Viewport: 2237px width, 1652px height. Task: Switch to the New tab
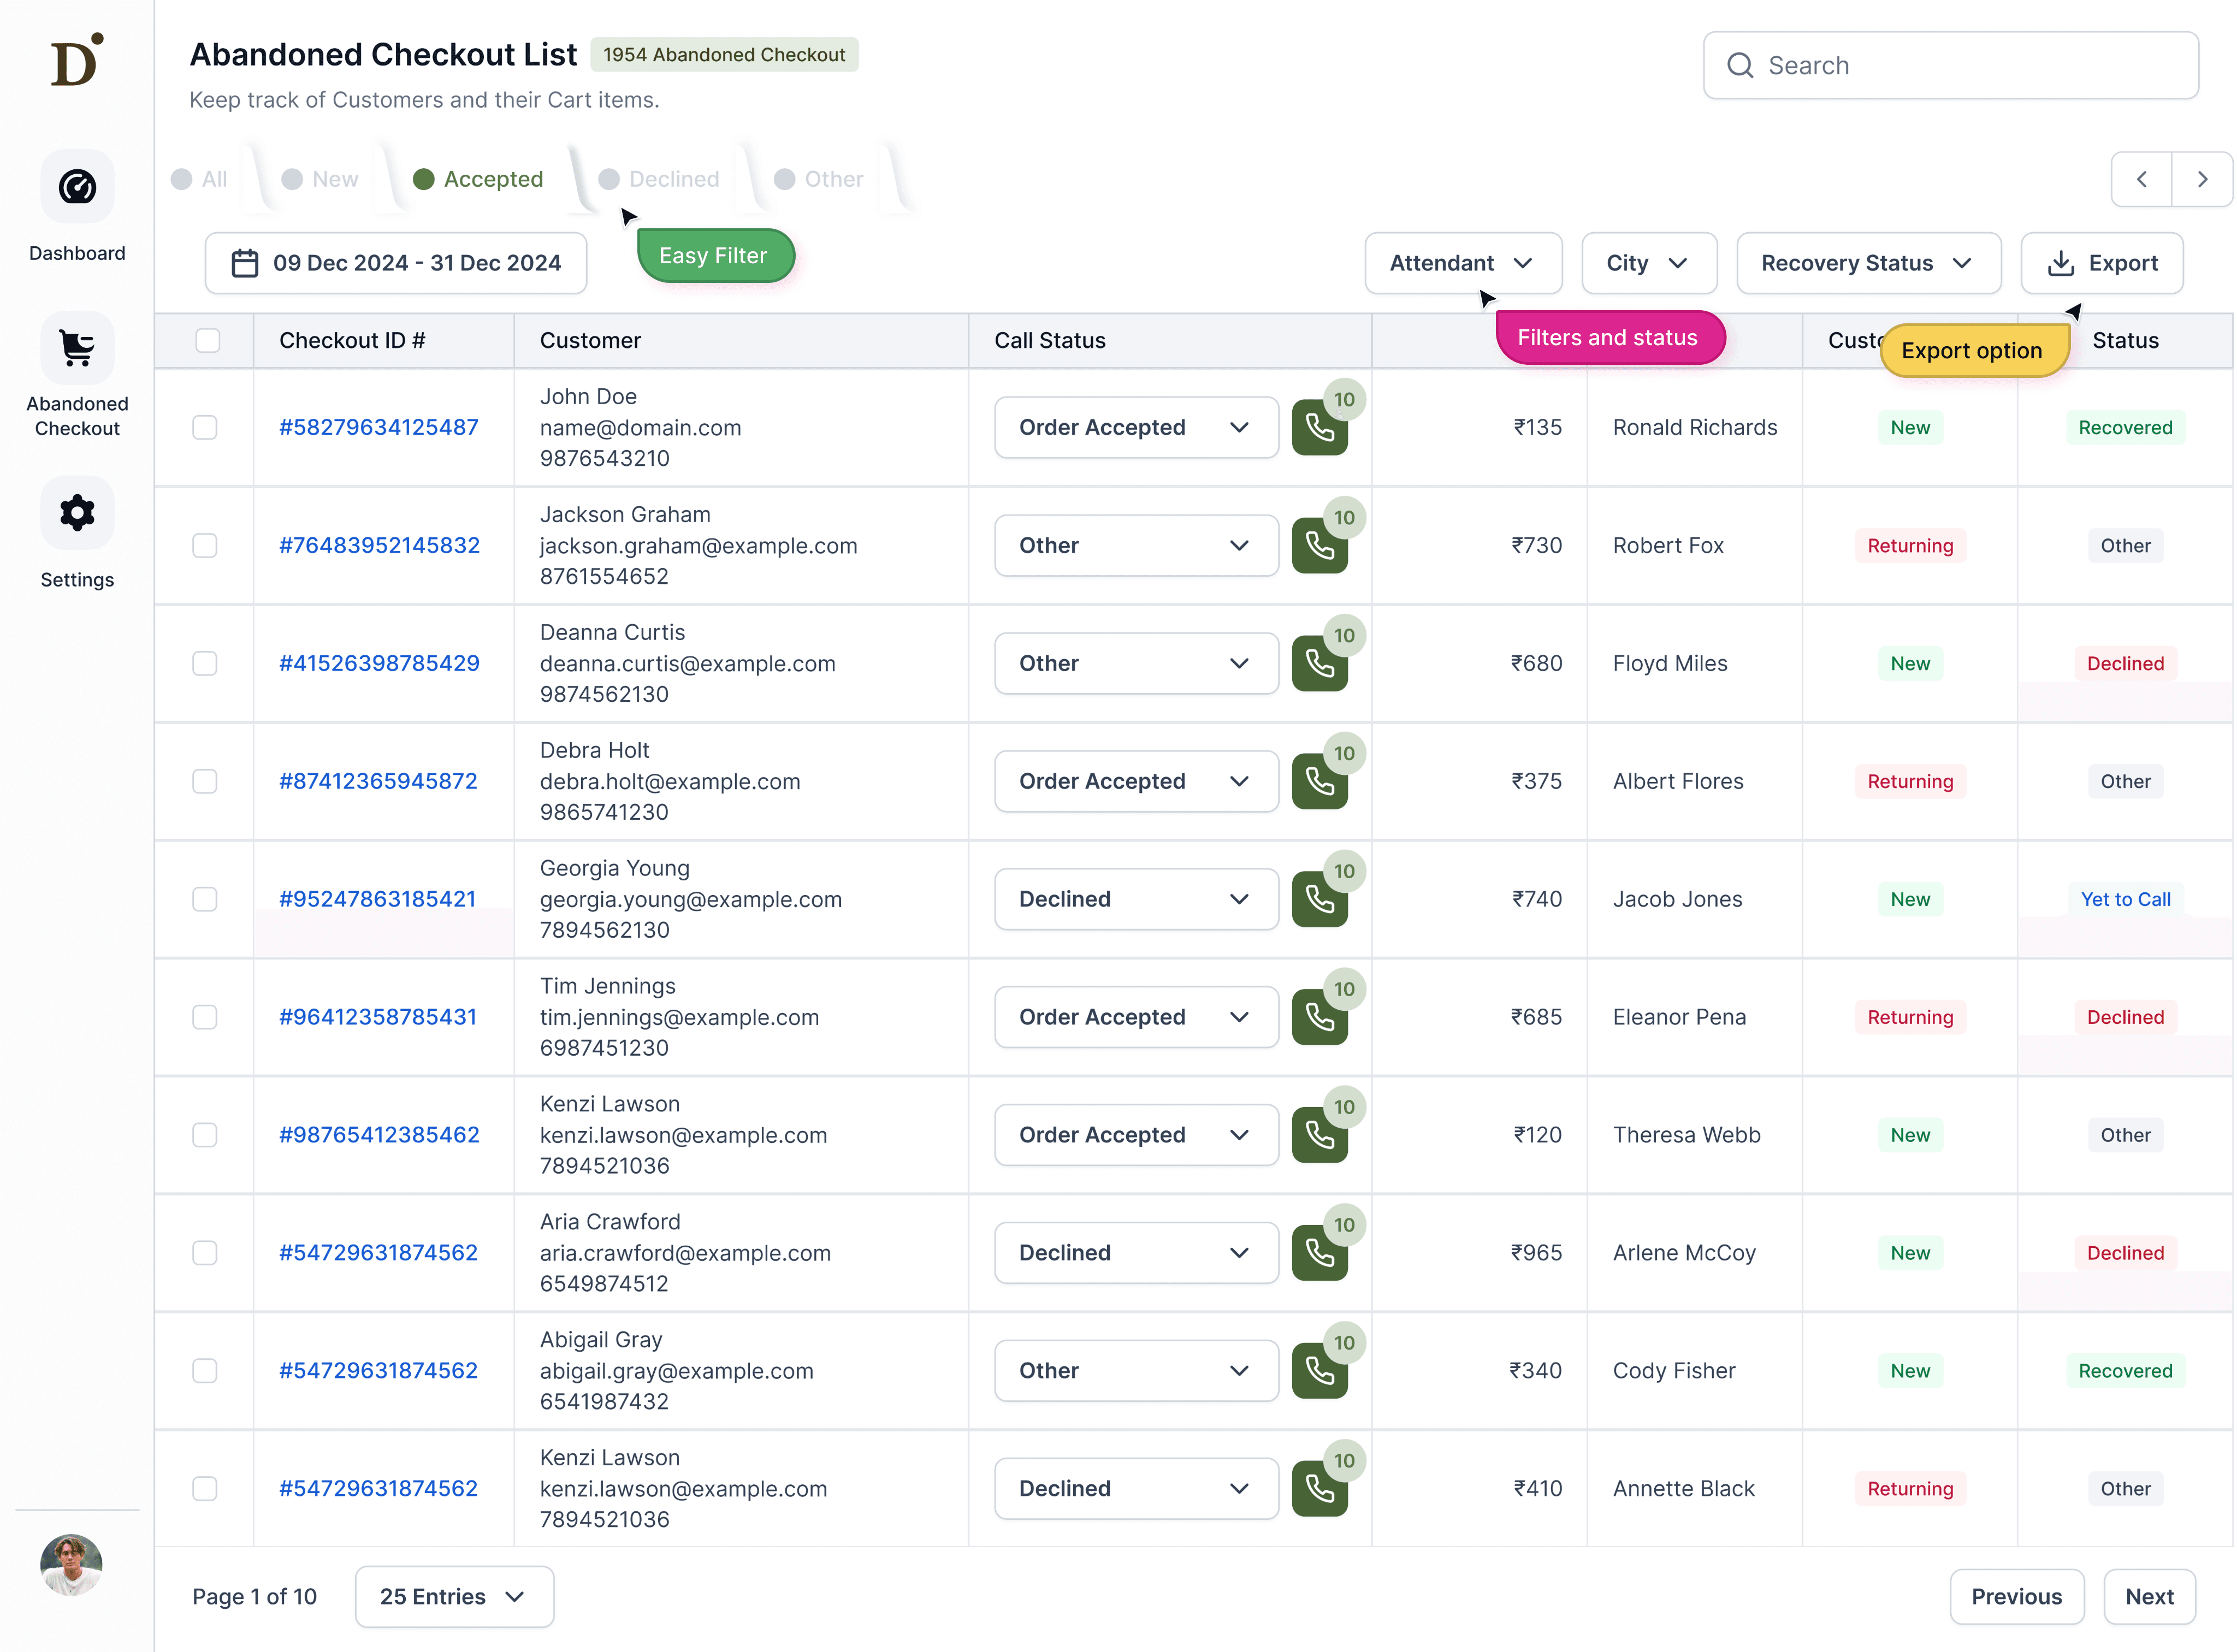point(321,179)
